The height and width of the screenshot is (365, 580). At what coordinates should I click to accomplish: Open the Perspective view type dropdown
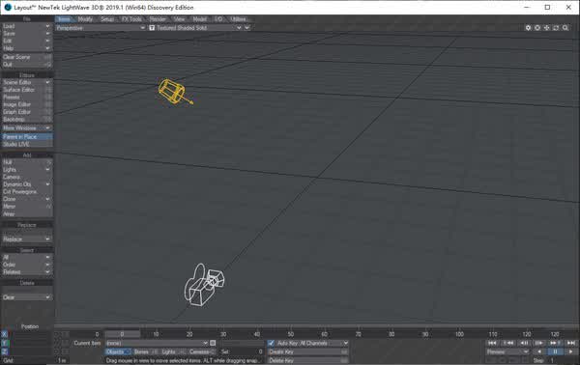pyautogui.click(x=101, y=28)
